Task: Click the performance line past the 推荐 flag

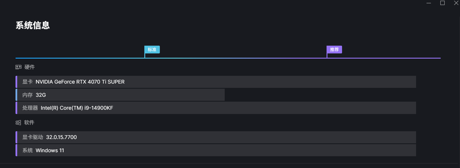Action: [384, 58]
